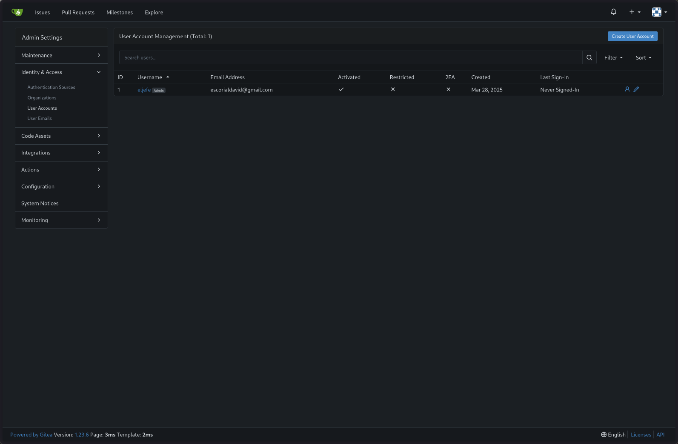Open System Notices in the sidebar
This screenshot has height=444, width=678.
point(61,203)
